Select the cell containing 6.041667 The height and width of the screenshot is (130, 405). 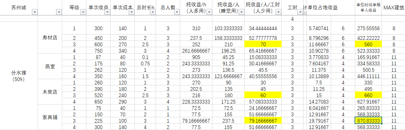click(319, 108)
